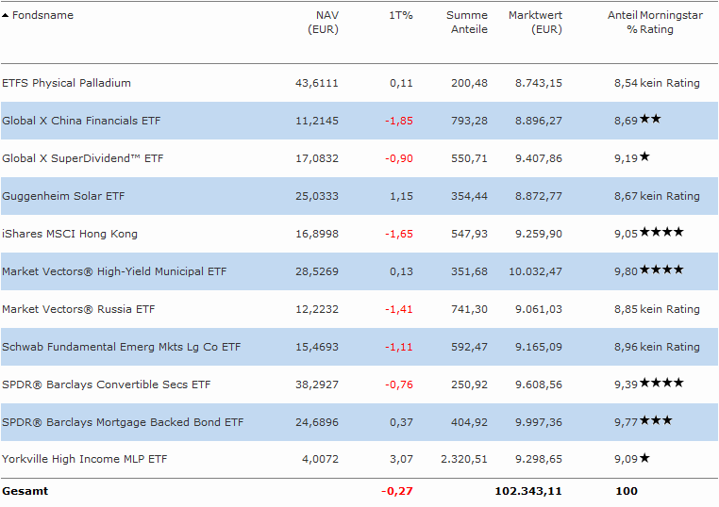This screenshot has width=719, height=507.
Task: Sort by Morningstar Rating column header
Action: (x=670, y=22)
